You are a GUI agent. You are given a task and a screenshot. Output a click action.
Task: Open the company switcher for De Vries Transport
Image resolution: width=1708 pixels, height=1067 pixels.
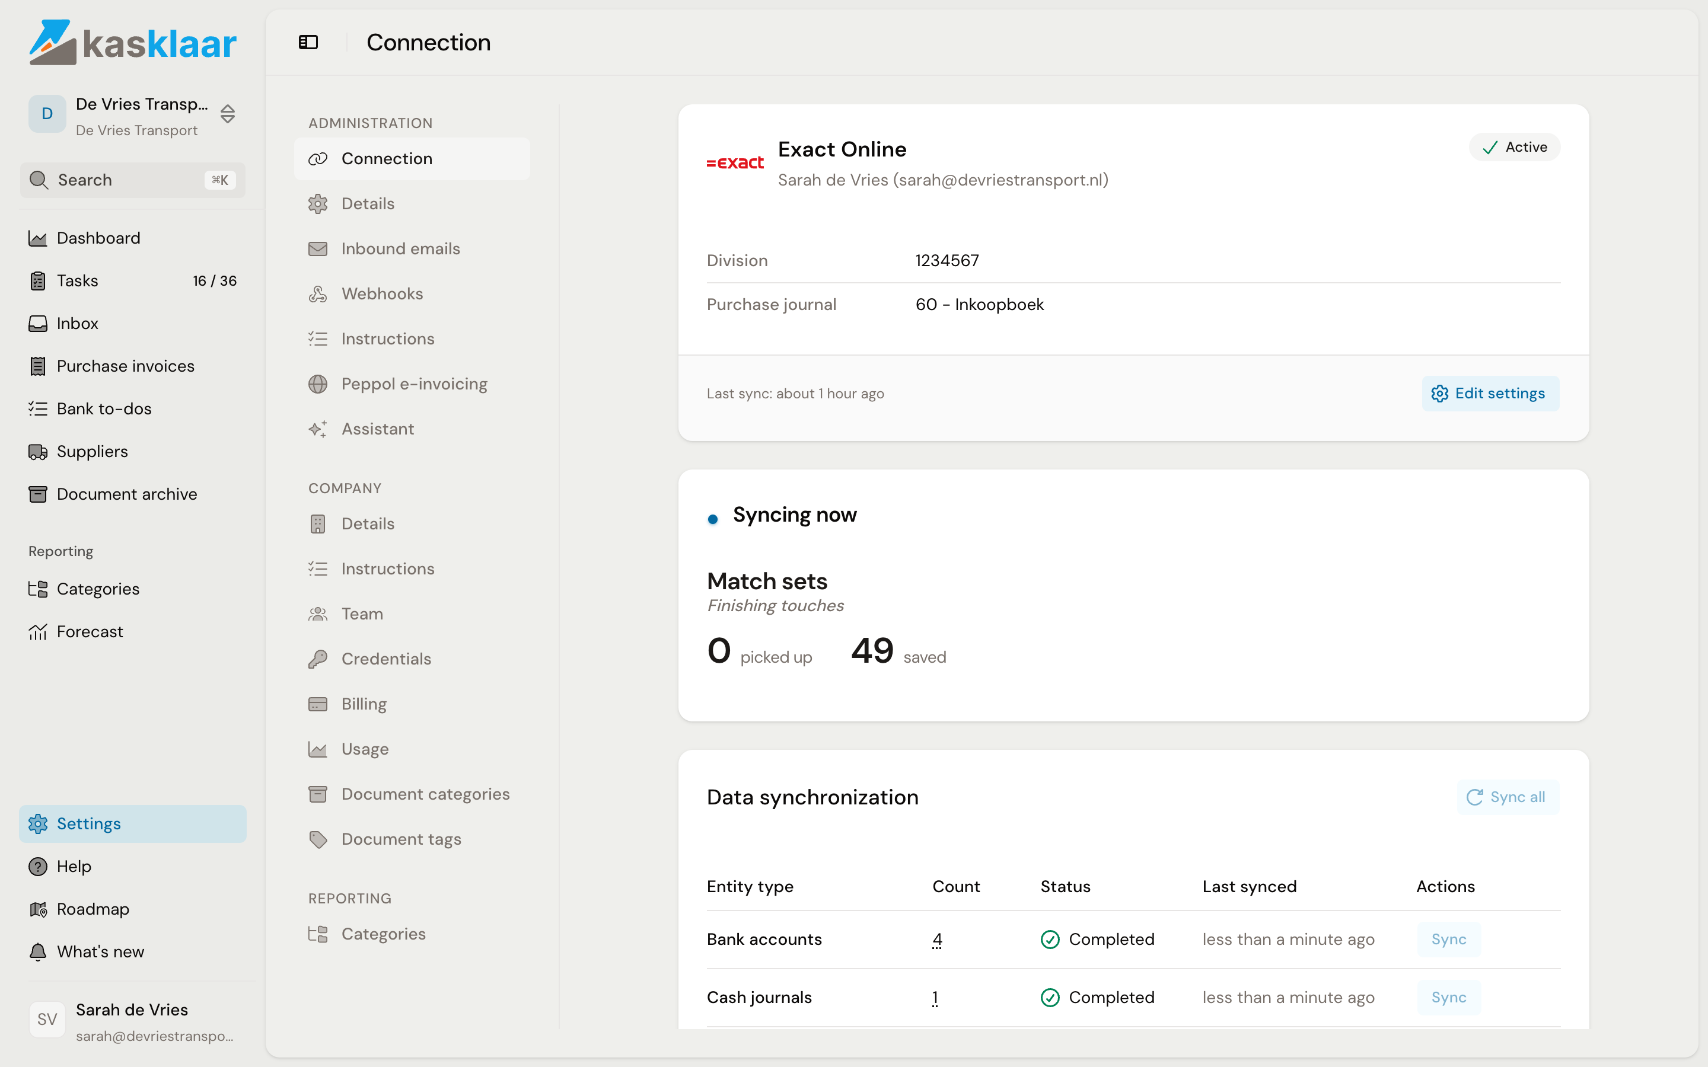(133, 115)
